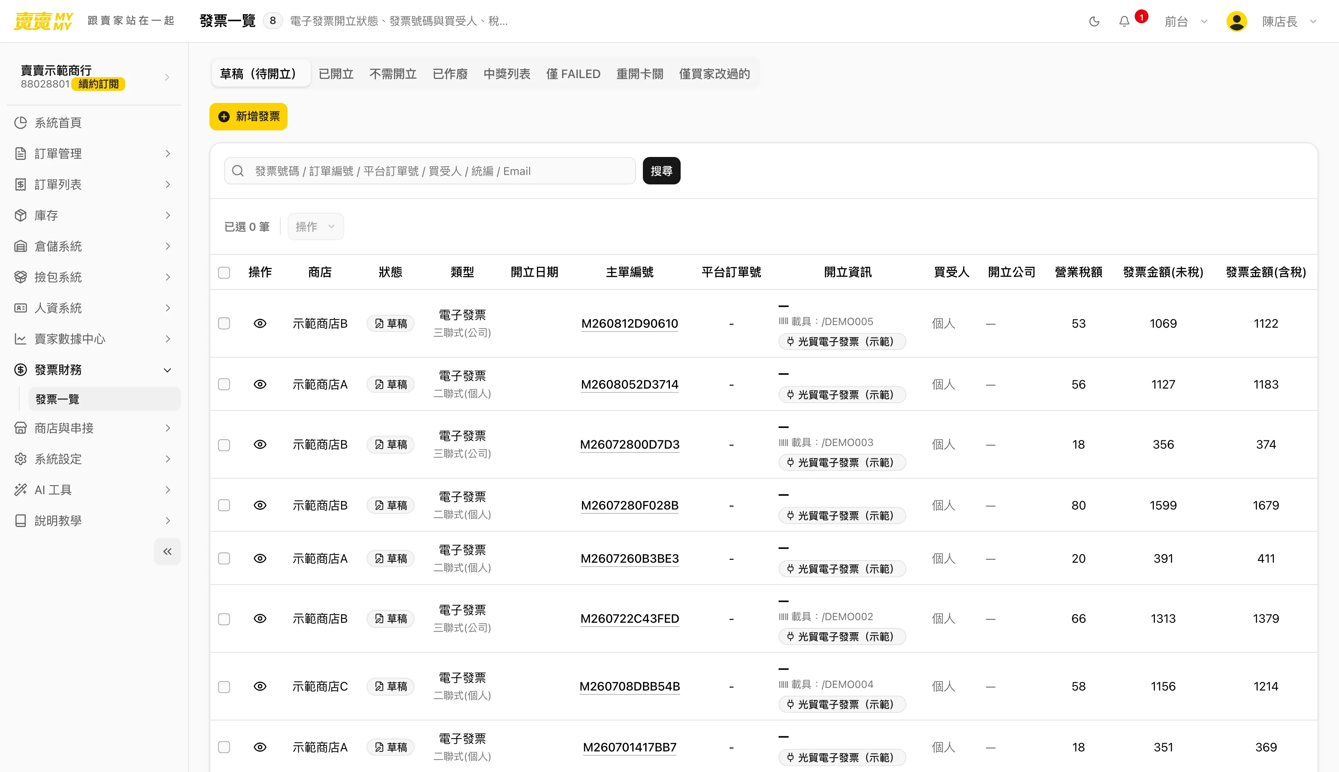1339x772 pixels.
Task: Select 發票一覽 sidebar sub-item
Action: tap(104, 399)
